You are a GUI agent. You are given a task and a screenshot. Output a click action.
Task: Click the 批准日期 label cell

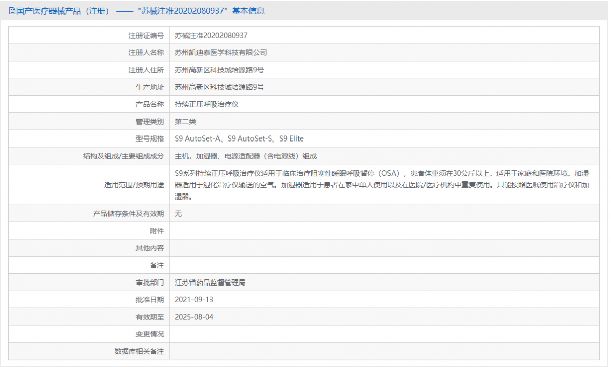89,300
